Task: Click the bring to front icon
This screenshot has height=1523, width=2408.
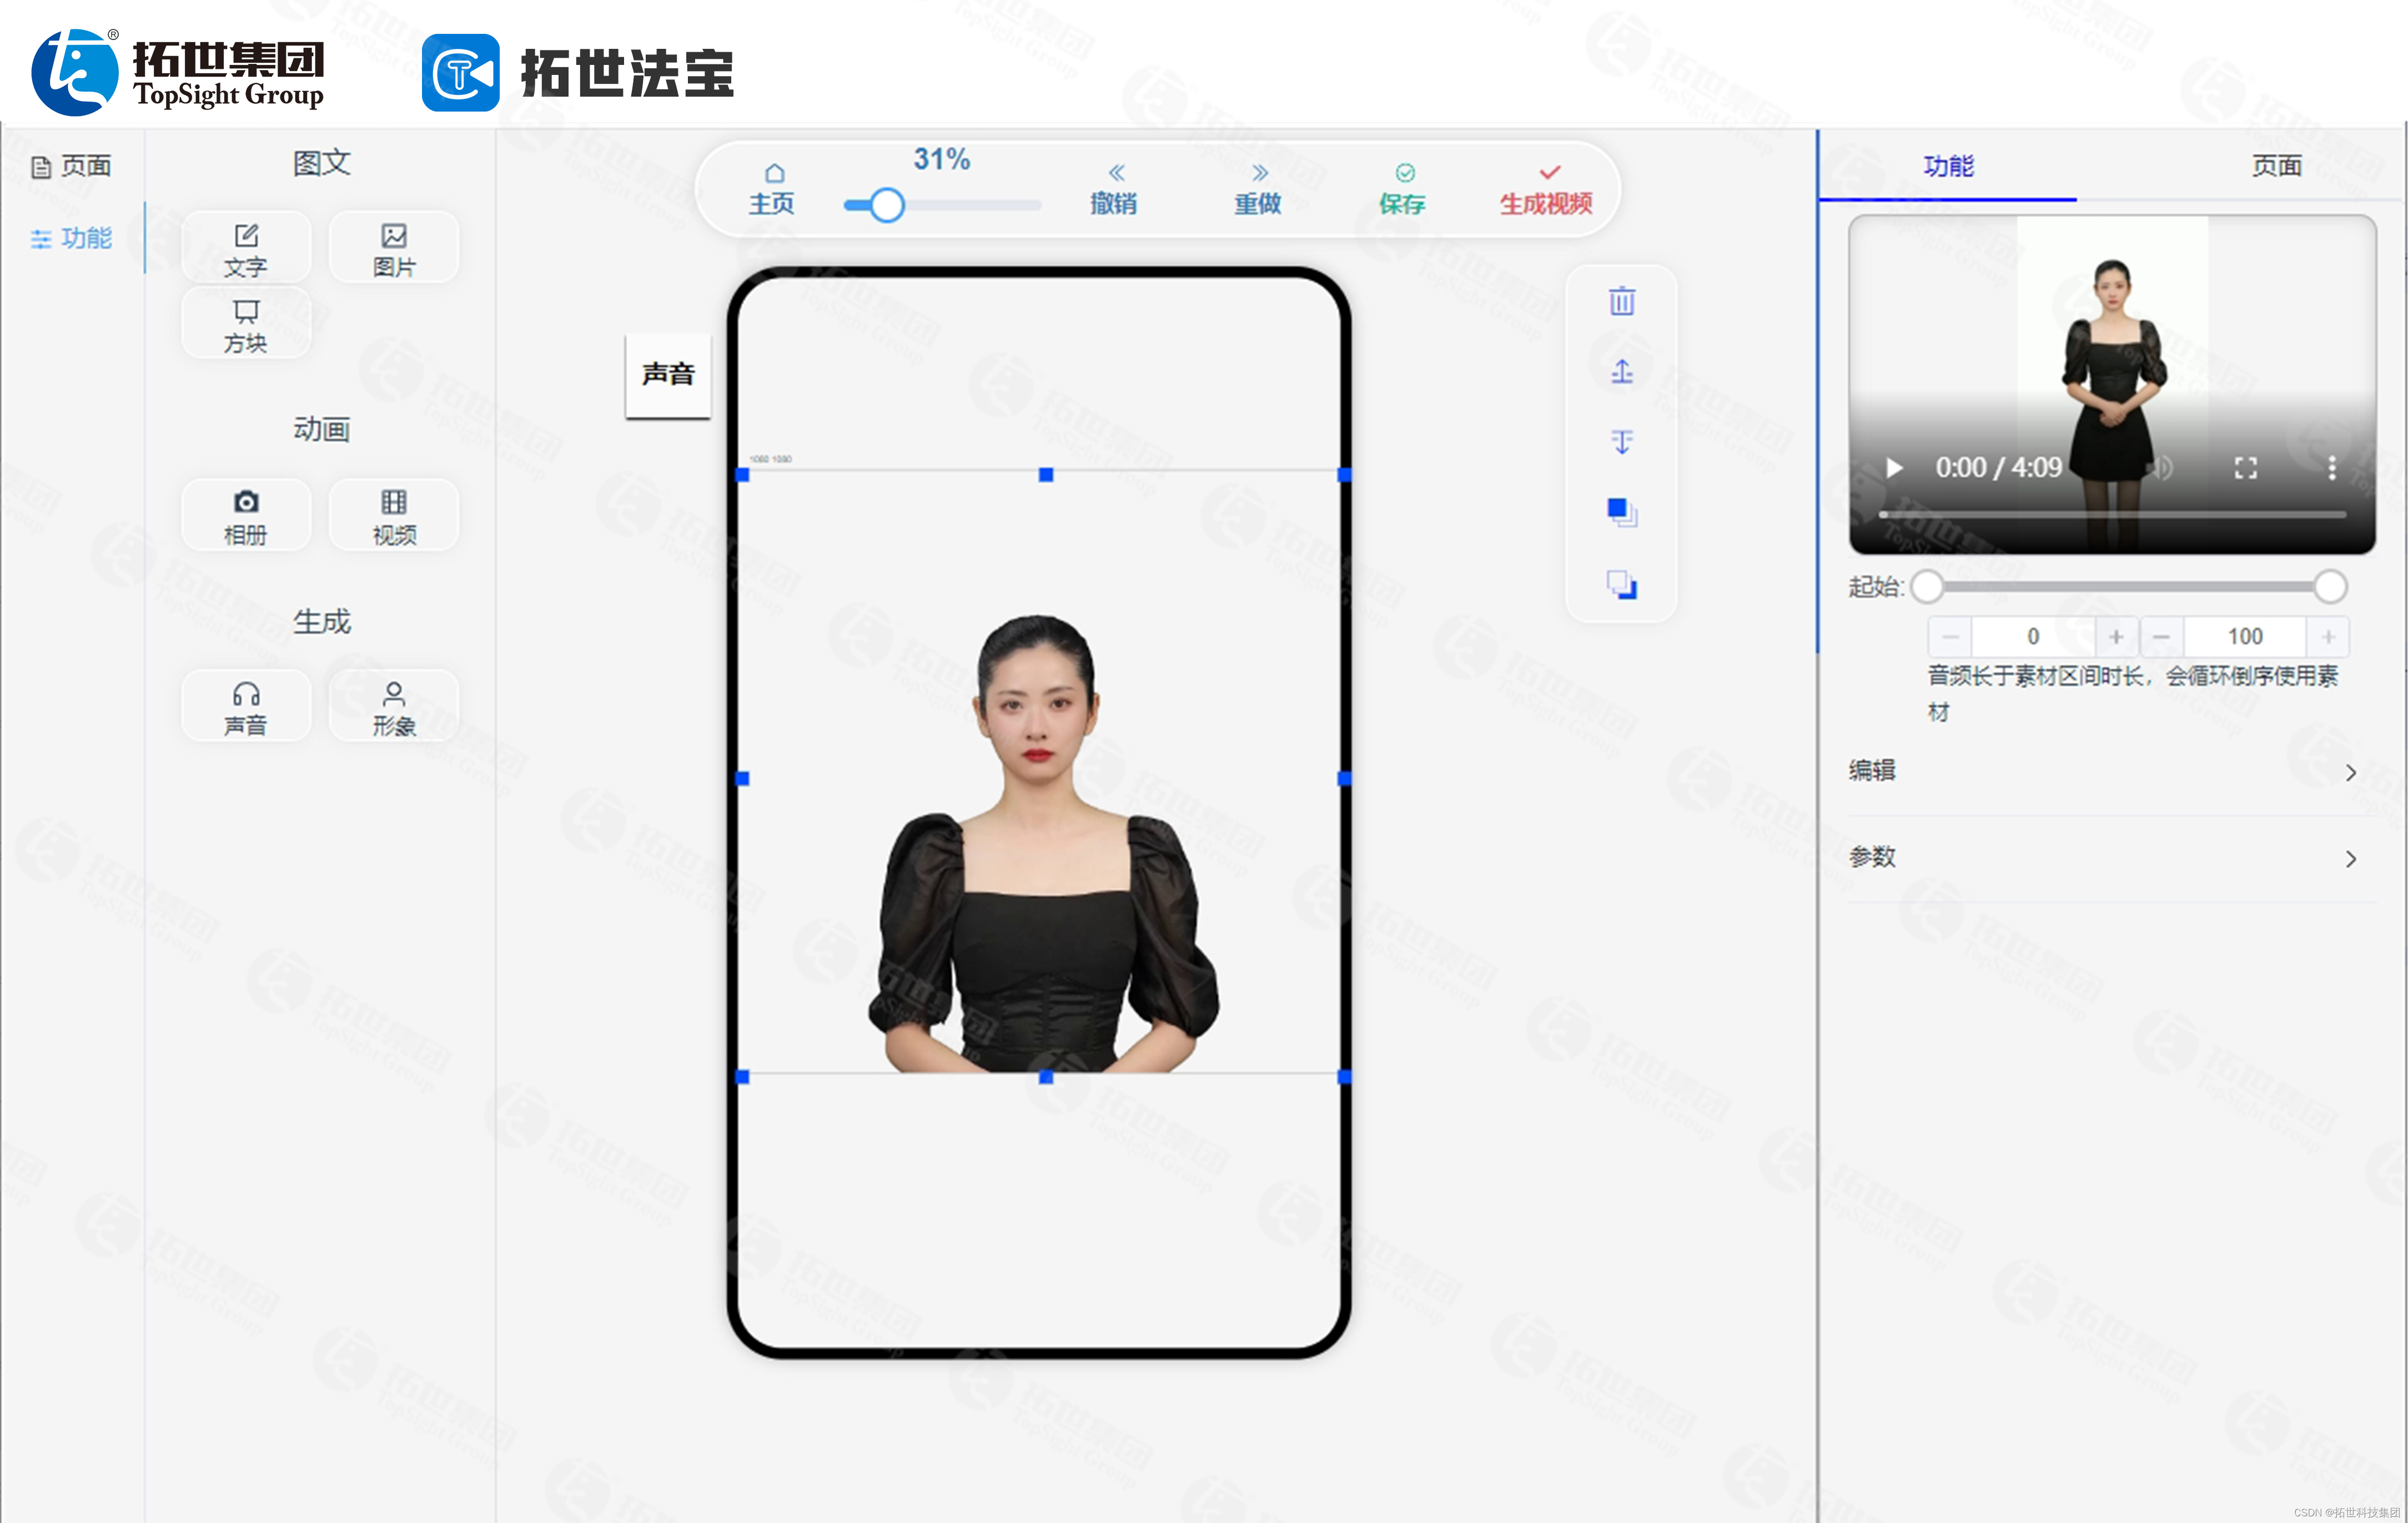Action: pyautogui.click(x=1621, y=513)
